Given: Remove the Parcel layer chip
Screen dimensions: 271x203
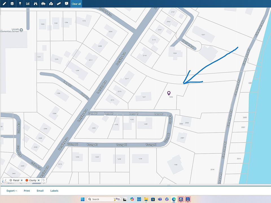Looking at the screenshot, I should tap(21, 180).
